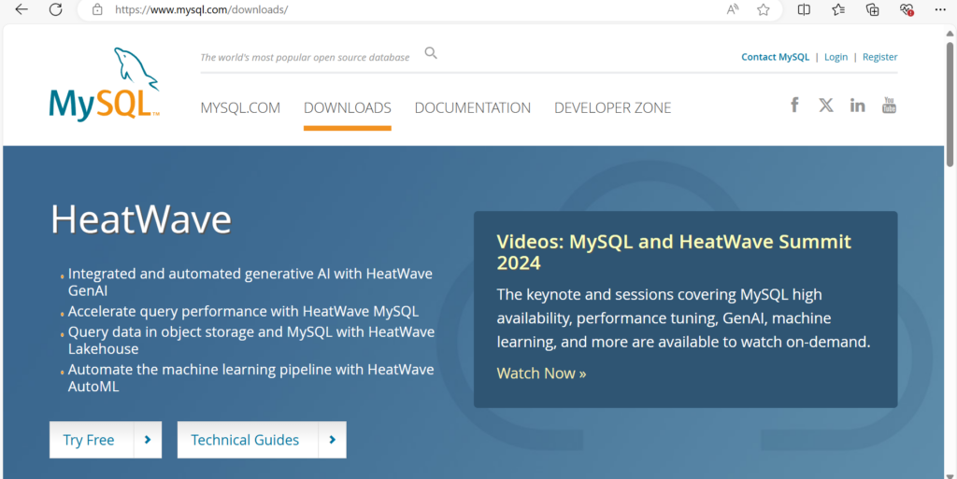
Task: Click 'Accelerate query performance with HeatWave MySQL' text
Action: (x=243, y=312)
